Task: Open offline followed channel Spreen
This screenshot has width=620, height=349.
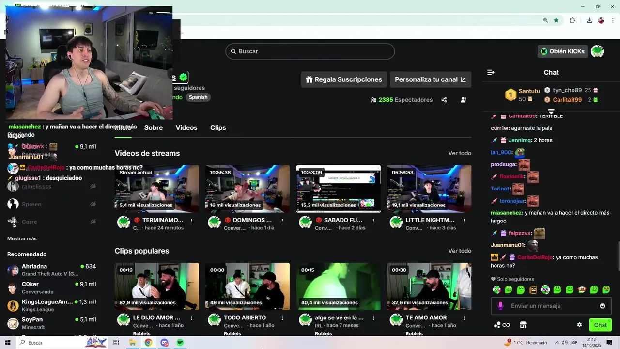Action: (x=51, y=204)
